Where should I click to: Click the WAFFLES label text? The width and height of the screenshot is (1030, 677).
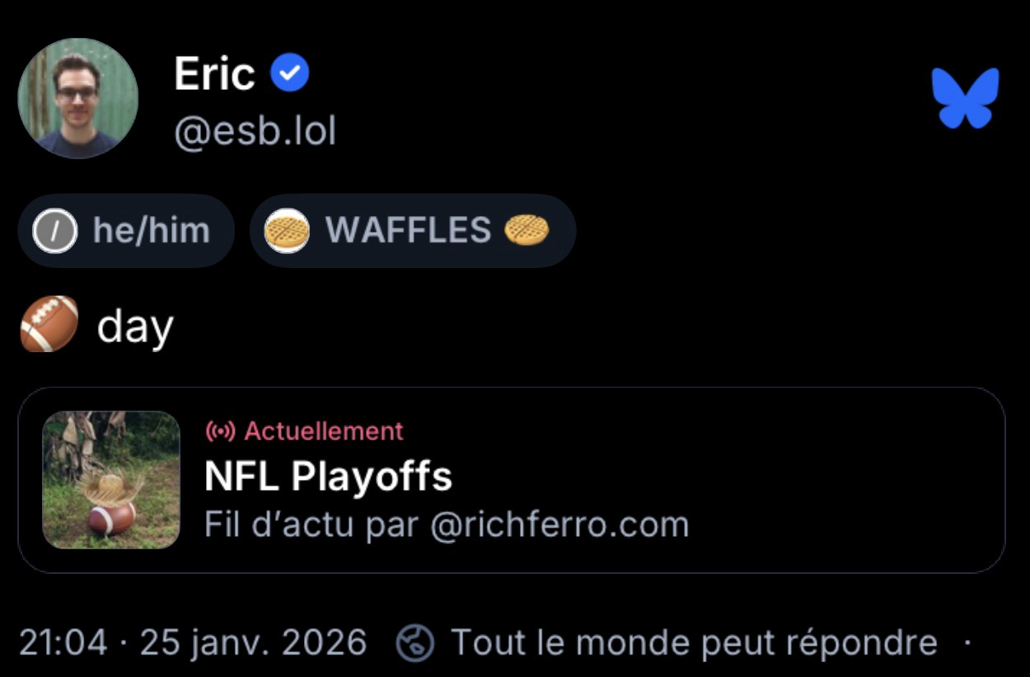(x=408, y=231)
